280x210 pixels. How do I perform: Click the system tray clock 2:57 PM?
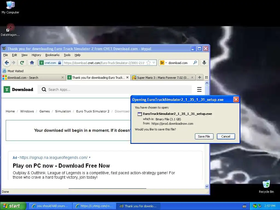click(x=270, y=206)
